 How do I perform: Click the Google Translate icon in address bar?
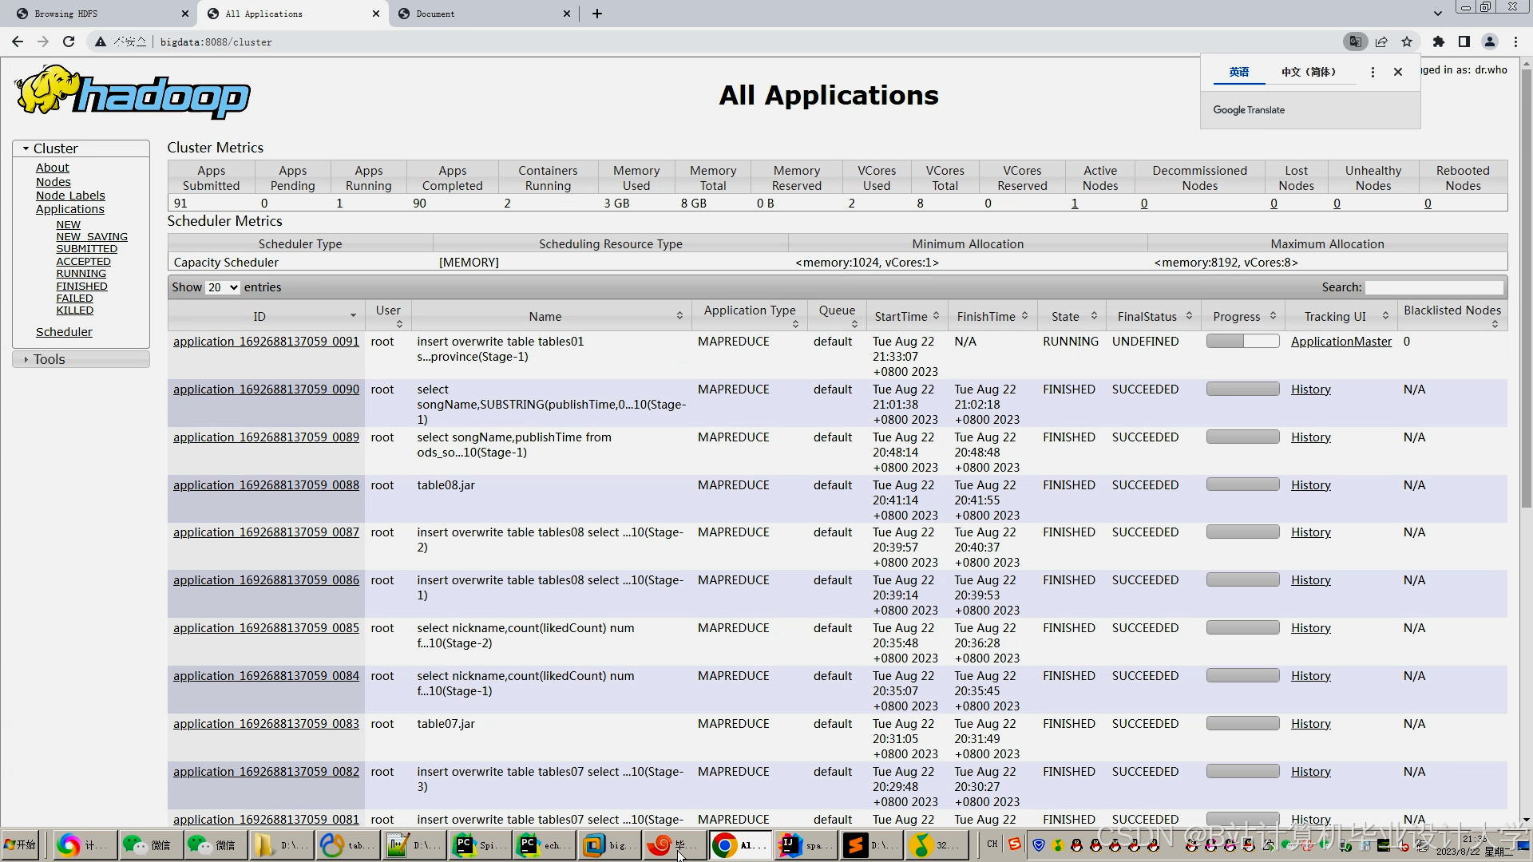click(1355, 42)
